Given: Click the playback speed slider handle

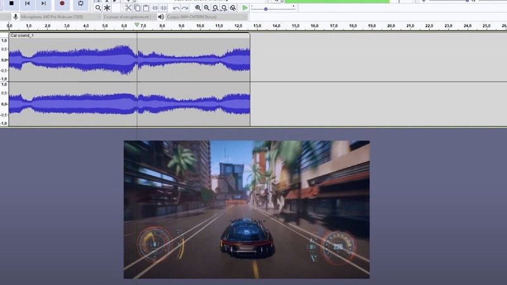Looking at the screenshot, I should click(266, 9).
